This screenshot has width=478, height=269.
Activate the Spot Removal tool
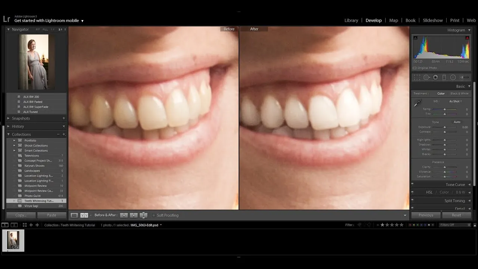[426, 77]
